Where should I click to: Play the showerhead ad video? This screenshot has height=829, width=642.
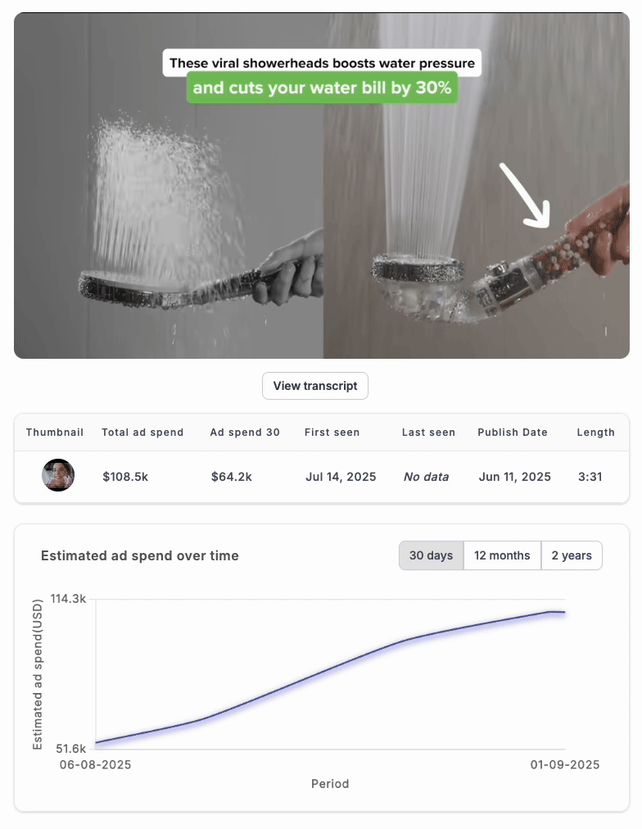point(322,186)
